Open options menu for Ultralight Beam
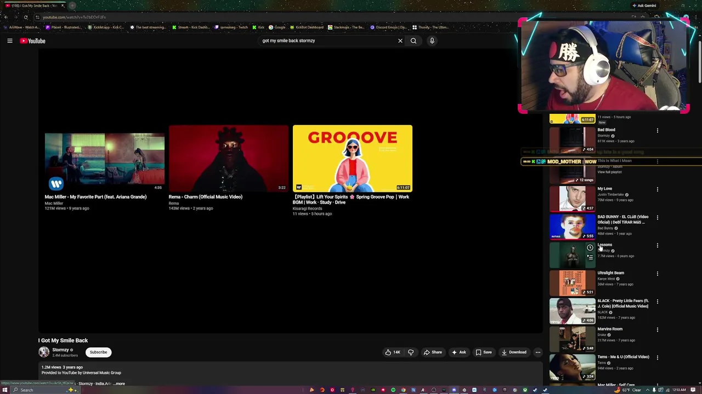Screen dimensions: 702x394 pos(658,274)
